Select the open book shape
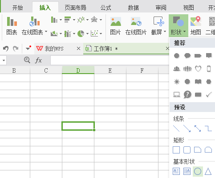This screenshot has width=215, height=178. [198, 82]
